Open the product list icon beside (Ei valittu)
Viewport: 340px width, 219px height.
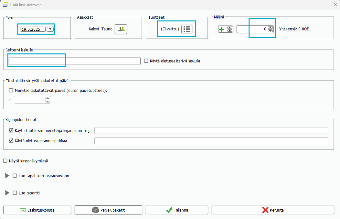(187, 29)
